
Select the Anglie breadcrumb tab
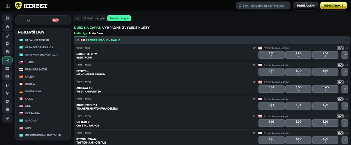(x=101, y=18)
